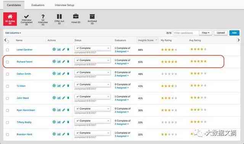Open status Complete dropdown for TJ Allen
Image resolution: width=244 pixels, height=144 pixels.
[92, 84]
